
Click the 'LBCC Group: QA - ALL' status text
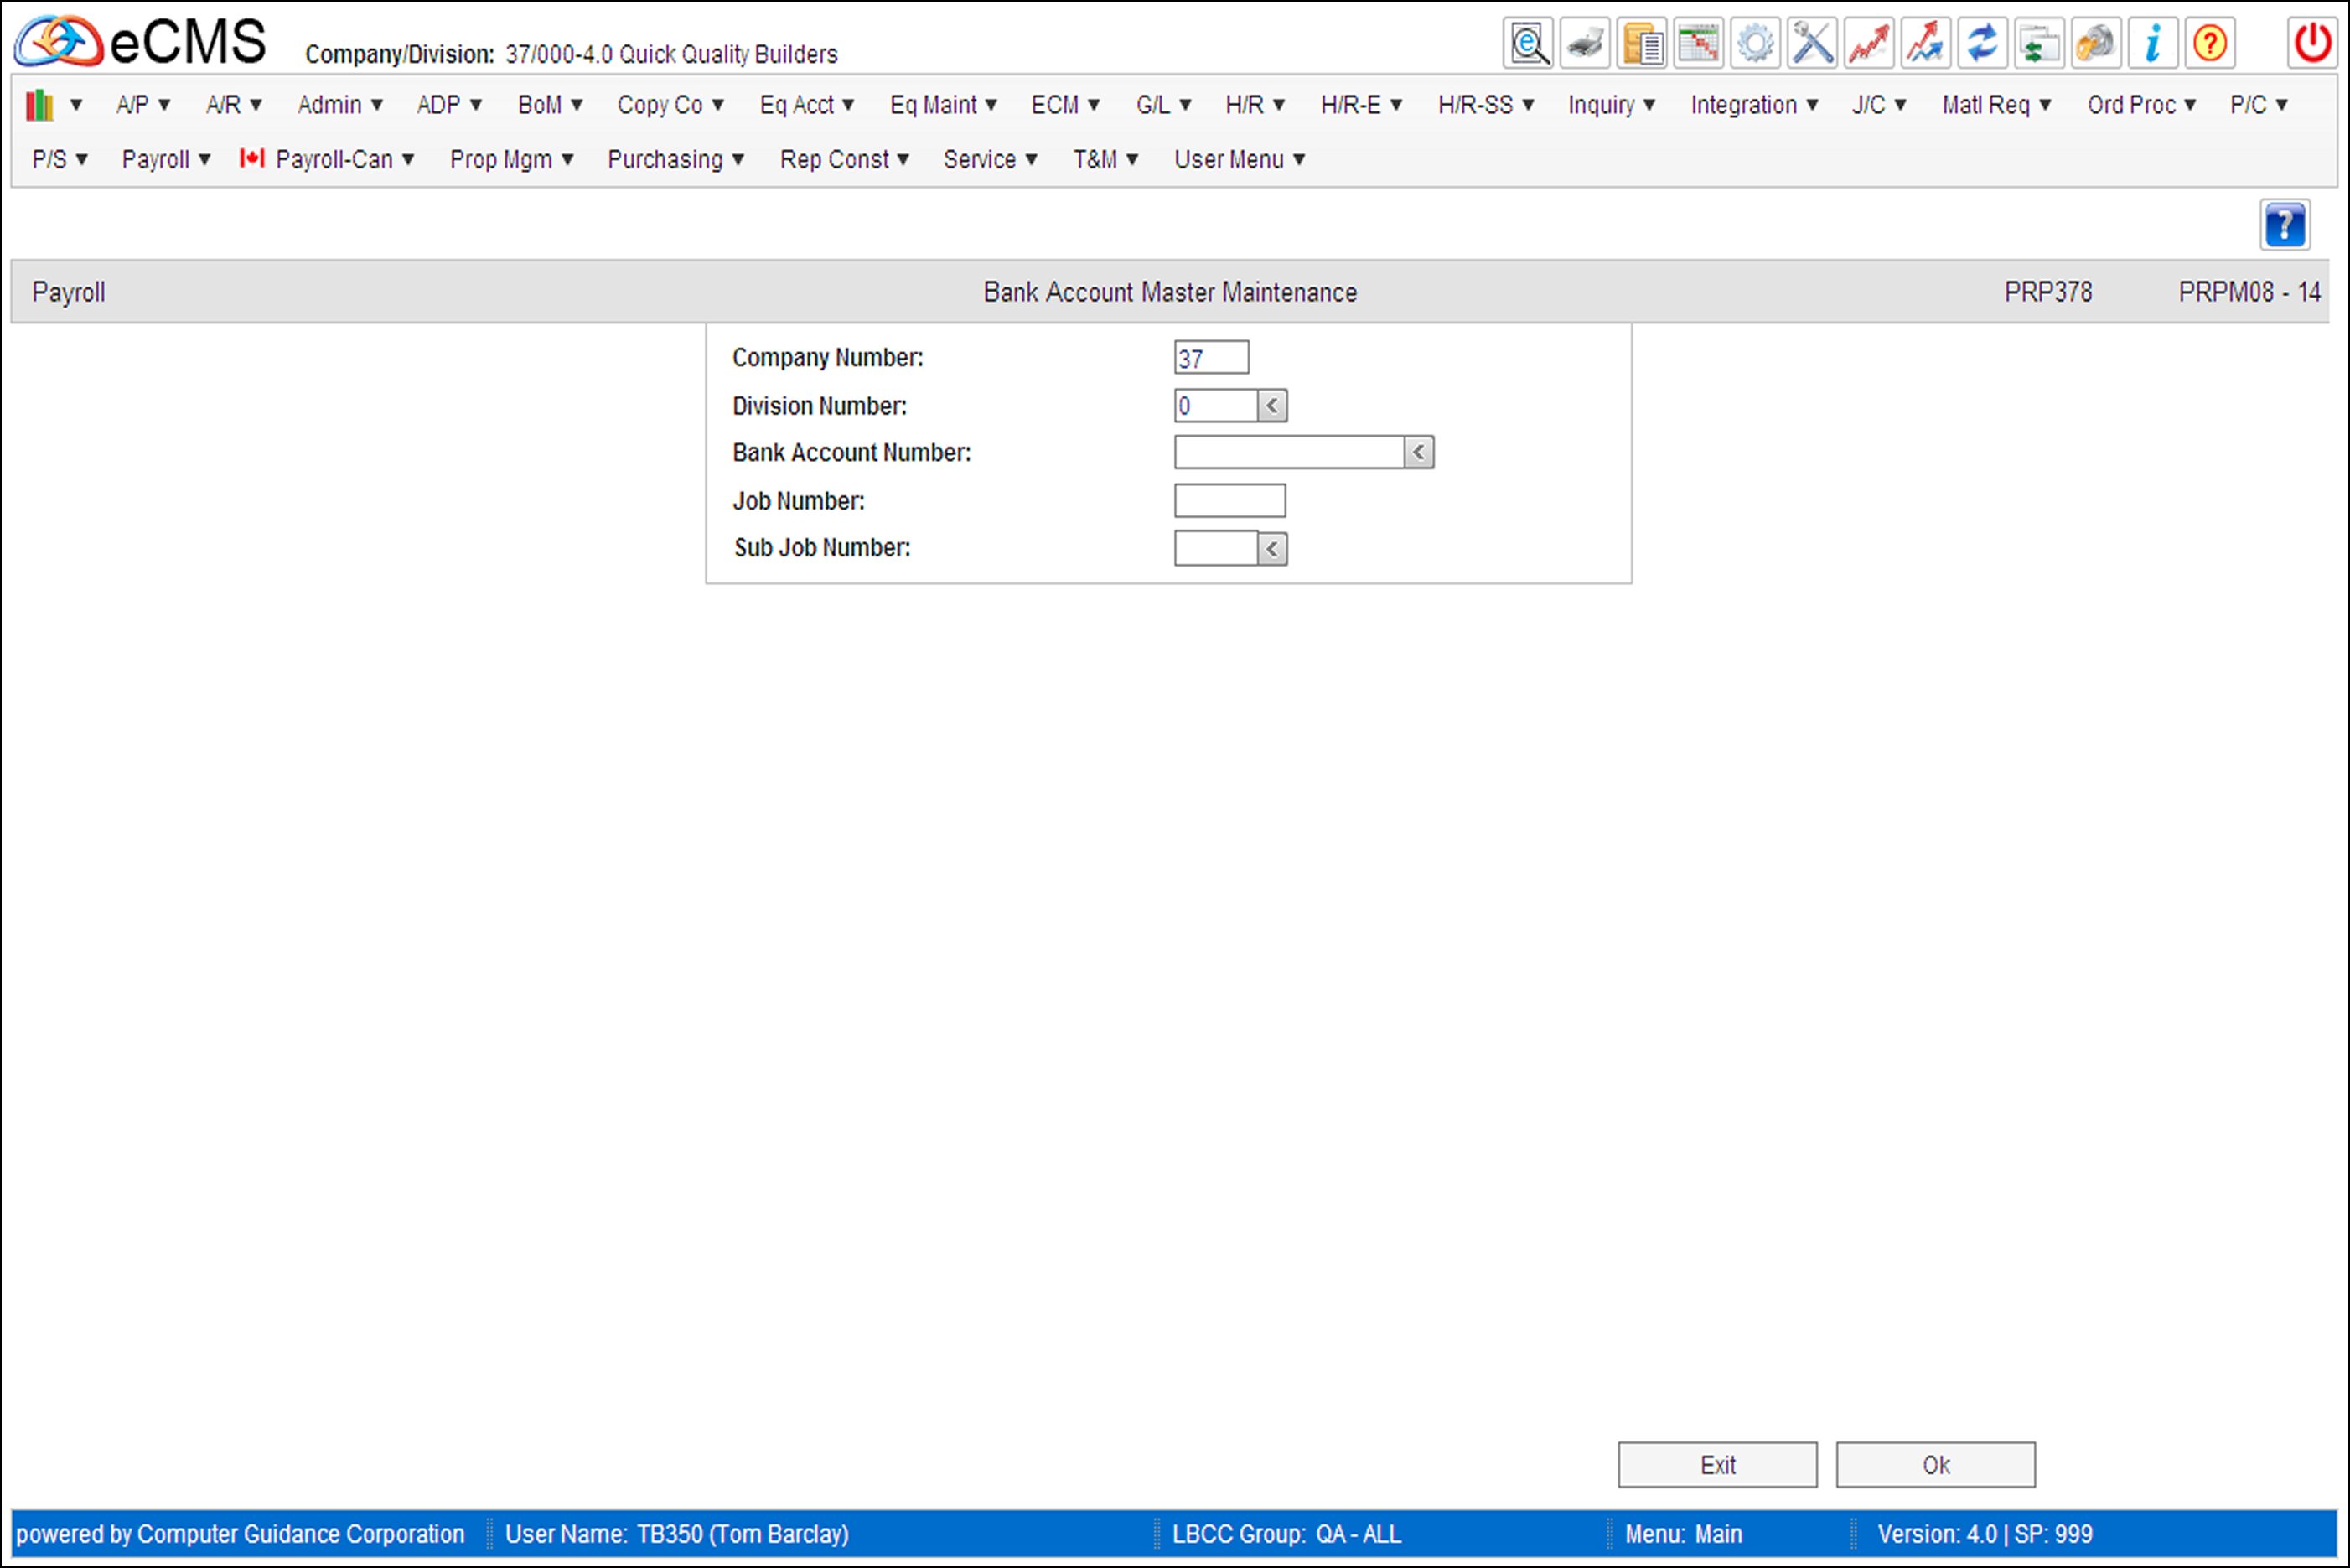point(1287,1534)
